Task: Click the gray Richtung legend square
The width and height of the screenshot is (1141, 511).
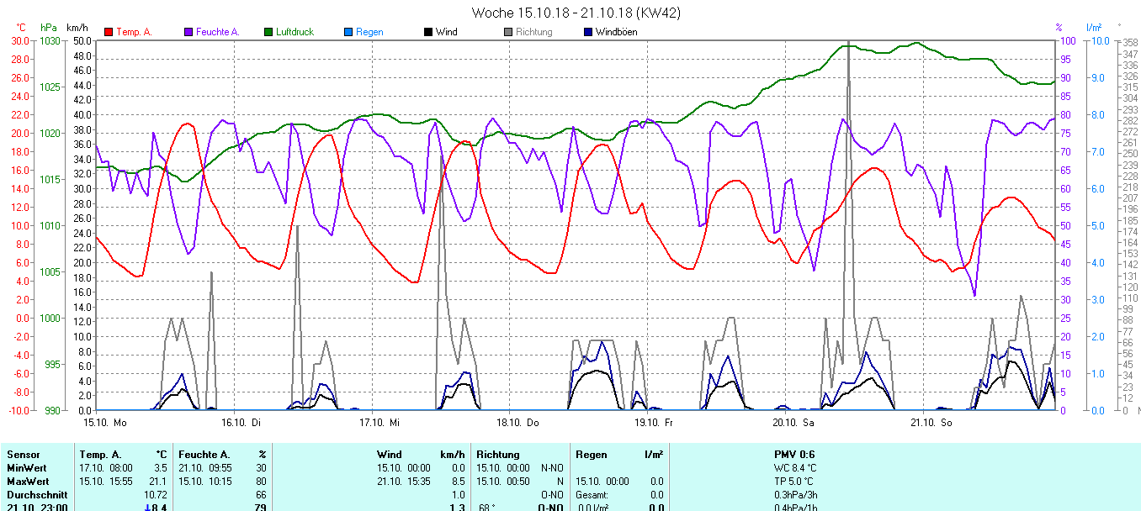Action: (x=508, y=32)
